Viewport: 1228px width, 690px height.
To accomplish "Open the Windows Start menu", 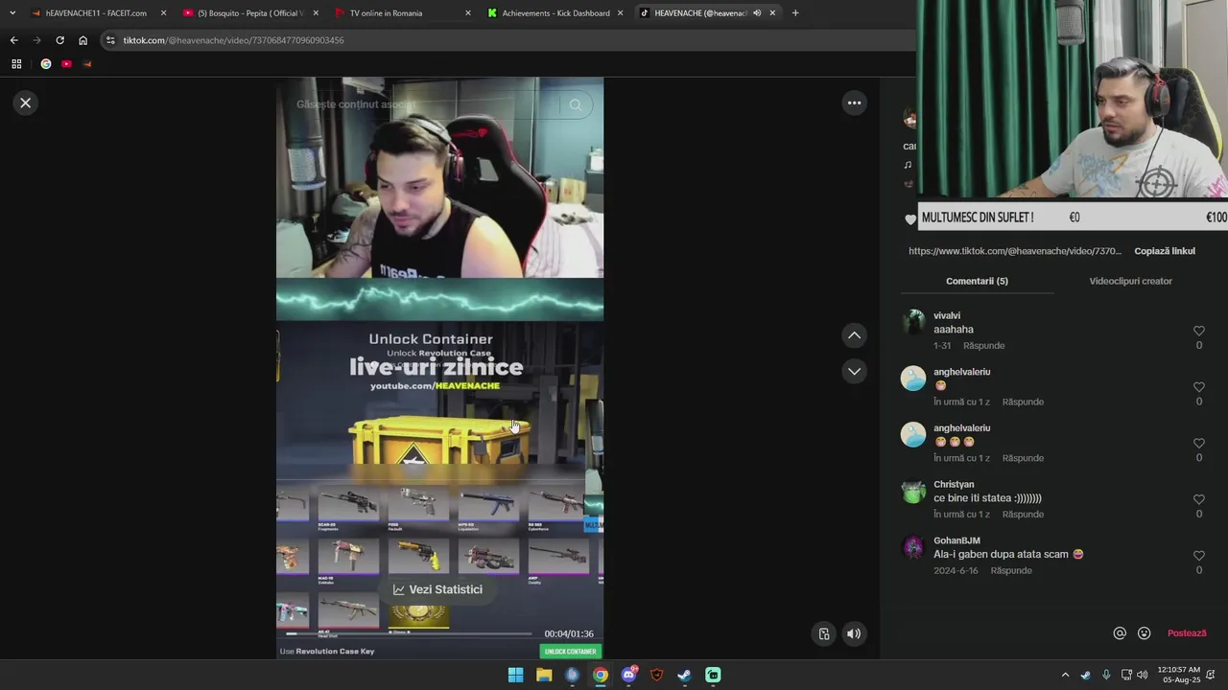I will pos(515,675).
